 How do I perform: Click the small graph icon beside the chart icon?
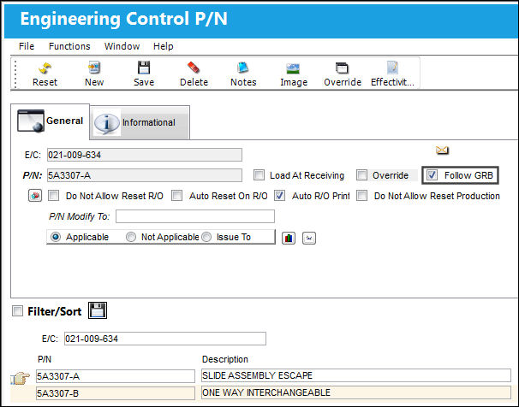309,238
